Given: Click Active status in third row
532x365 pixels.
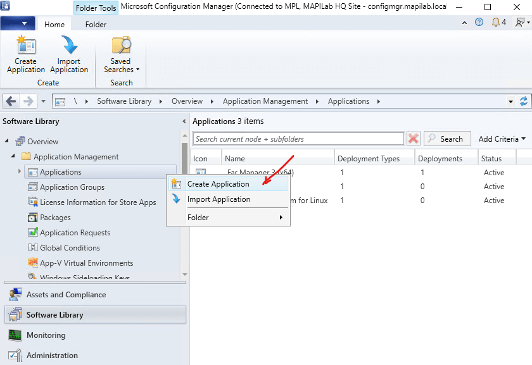Looking at the screenshot, I should click(493, 201).
